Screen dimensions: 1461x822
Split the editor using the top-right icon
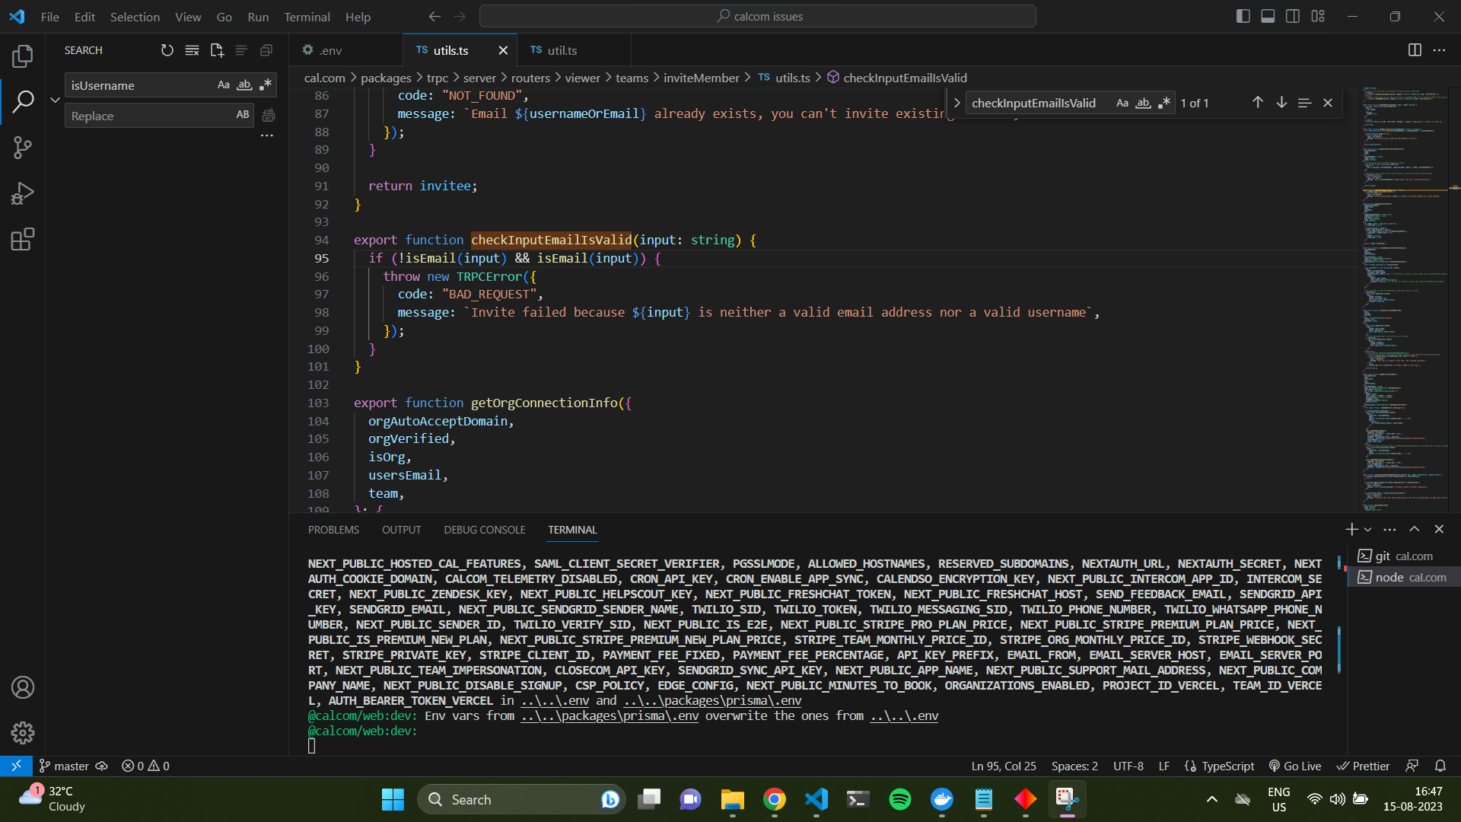(x=1415, y=49)
